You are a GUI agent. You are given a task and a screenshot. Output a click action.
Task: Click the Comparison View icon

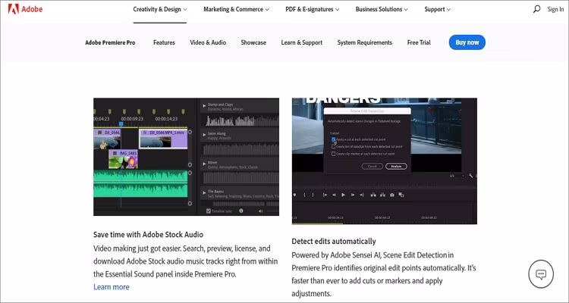401,195
